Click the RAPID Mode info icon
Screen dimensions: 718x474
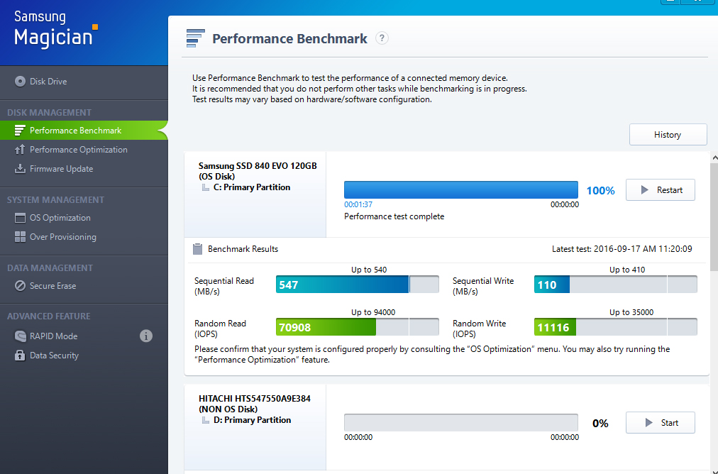pos(146,336)
